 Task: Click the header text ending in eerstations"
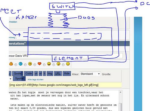[17, 44]
